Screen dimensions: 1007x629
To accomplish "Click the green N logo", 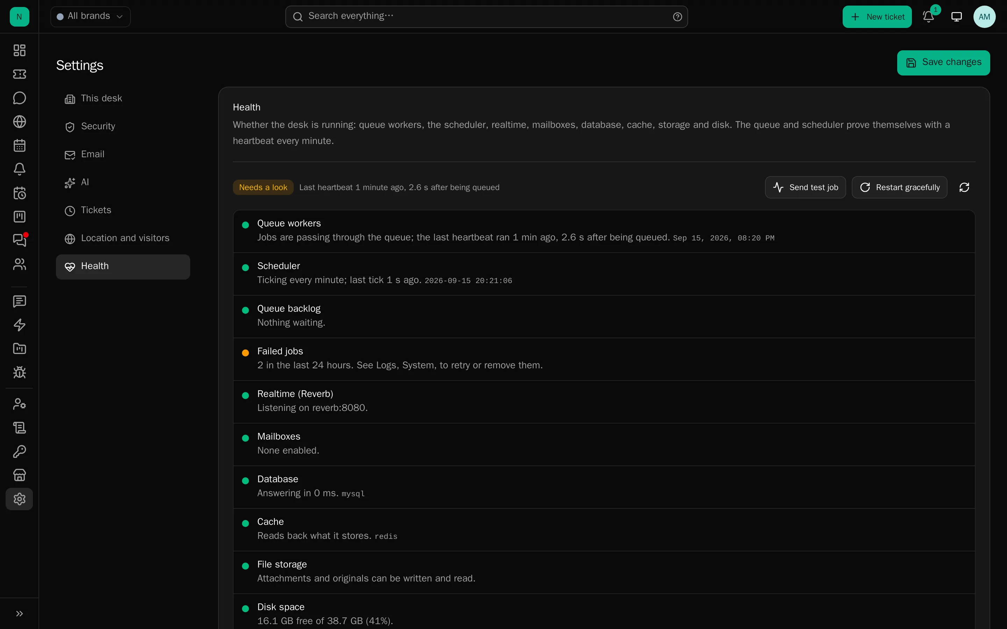I will tap(20, 17).
